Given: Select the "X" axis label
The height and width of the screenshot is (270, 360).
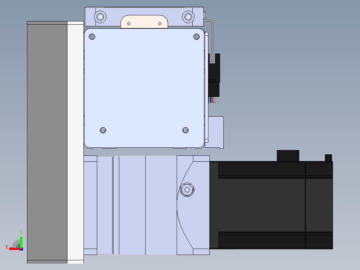Looking at the screenshot, I should click(7, 247).
